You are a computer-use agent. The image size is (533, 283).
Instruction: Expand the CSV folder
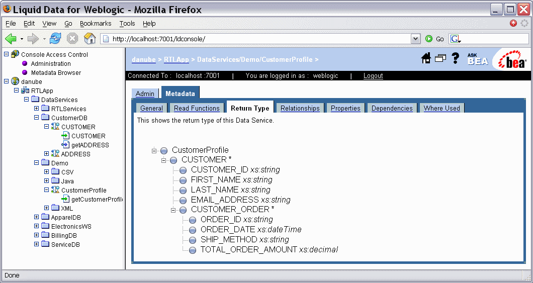[x=47, y=172]
